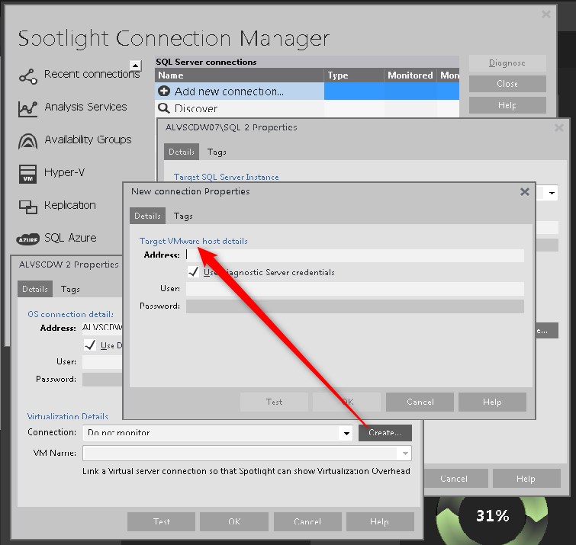Open Tags tab in ALVSCDW 2 Properties
Screen dimensions: 576x545
[70, 290]
